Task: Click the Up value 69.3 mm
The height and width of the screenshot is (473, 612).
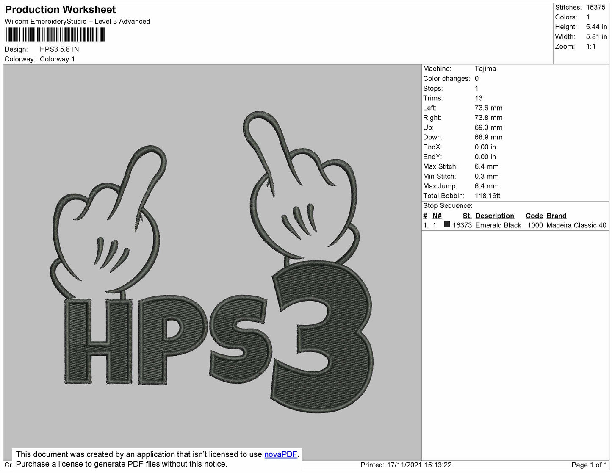Action: [489, 127]
